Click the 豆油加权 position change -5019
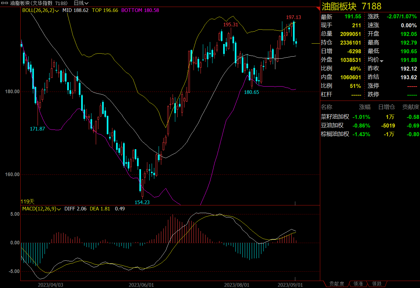 388,126
